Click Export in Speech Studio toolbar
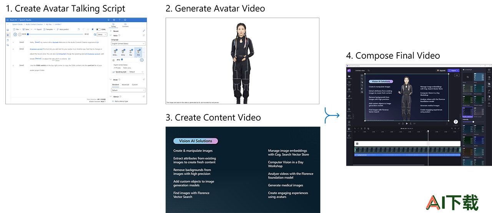This screenshot has height=213, width=492. (38, 29)
